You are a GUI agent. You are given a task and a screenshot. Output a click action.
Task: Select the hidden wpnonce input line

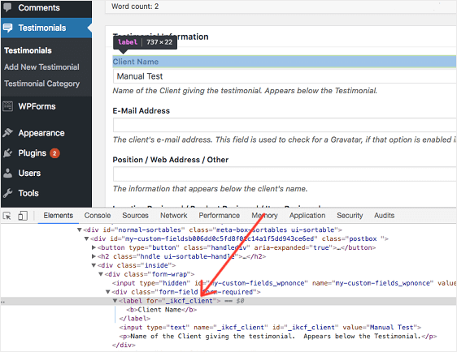pos(285,283)
